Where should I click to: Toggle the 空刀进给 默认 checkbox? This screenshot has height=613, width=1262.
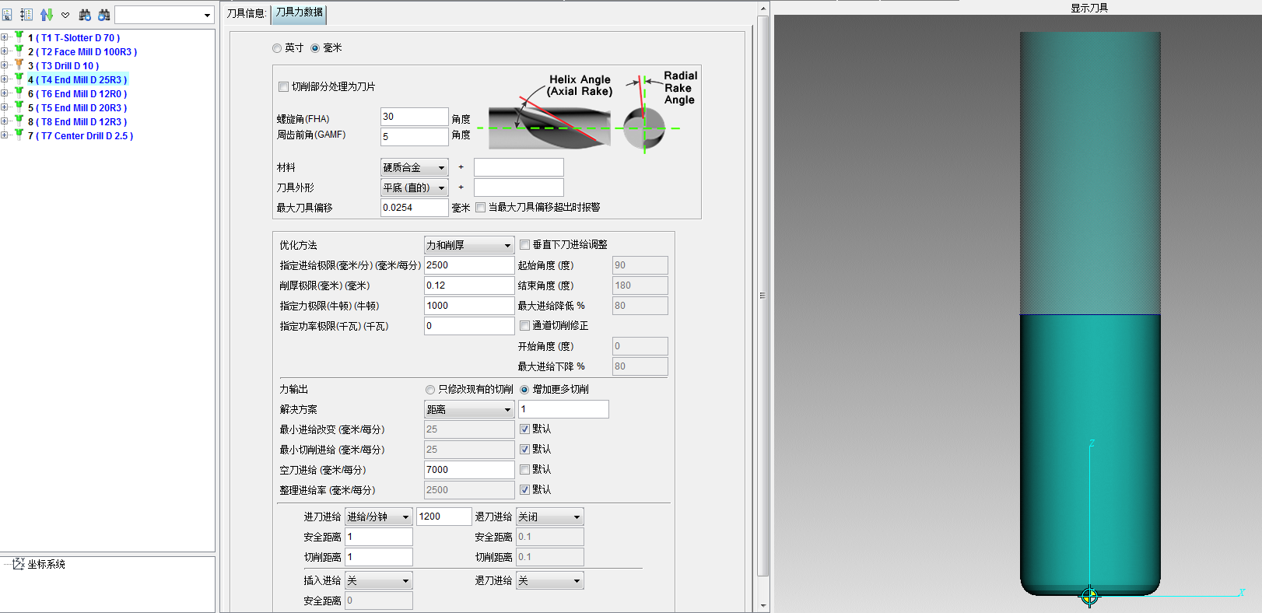(x=524, y=470)
